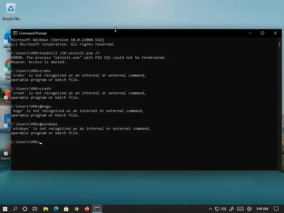Open Microsoft Store from the taskbar
The height and width of the screenshot is (213, 284).
click(66, 209)
